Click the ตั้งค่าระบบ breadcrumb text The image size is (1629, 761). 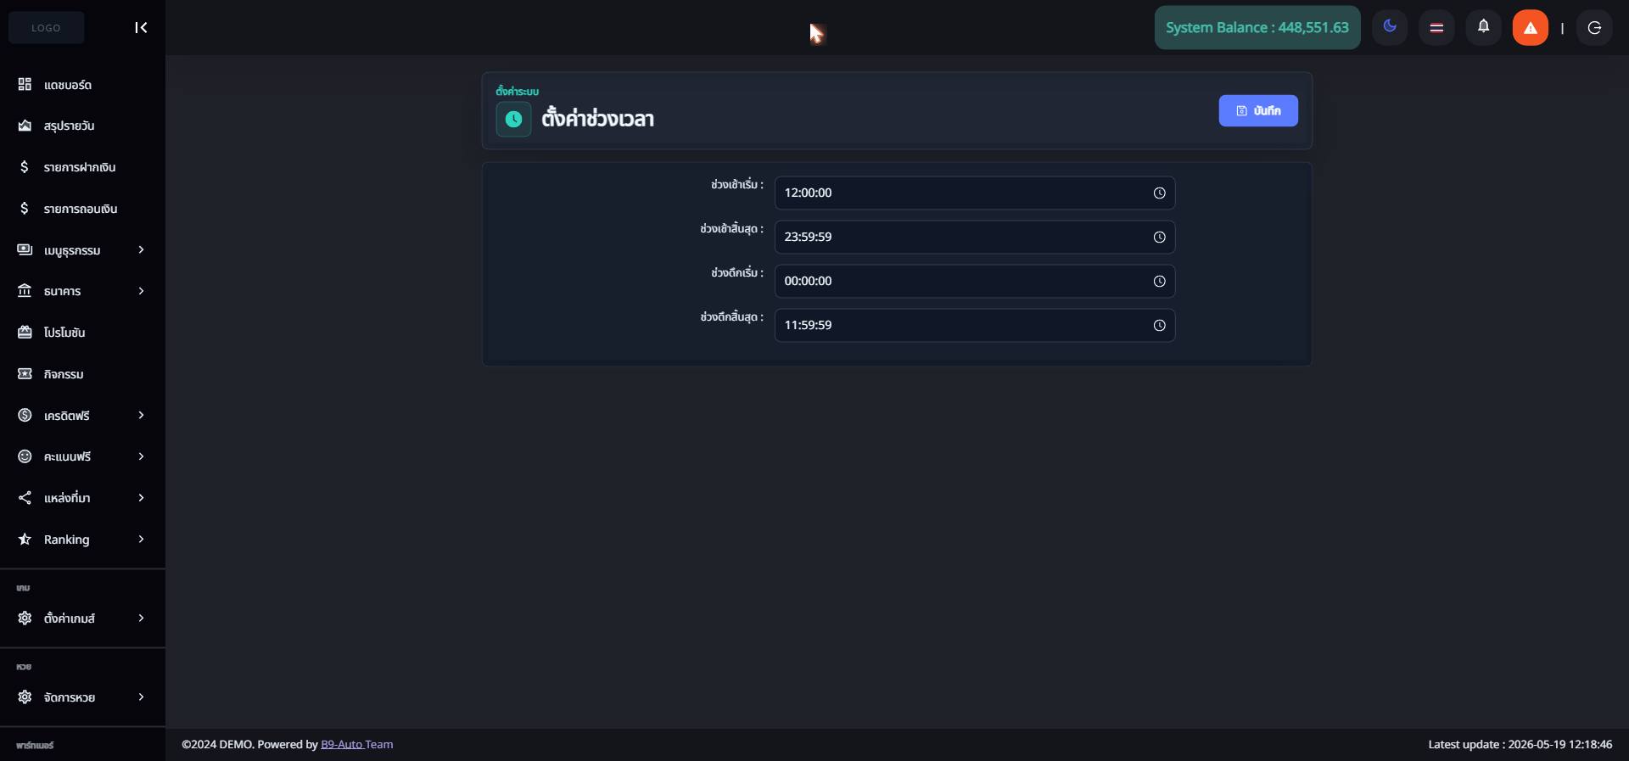point(518,91)
